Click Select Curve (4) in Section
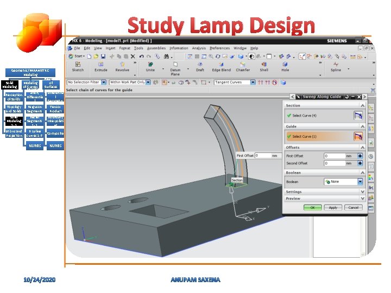The image size is (391, 293). click(x=304, y=116)
